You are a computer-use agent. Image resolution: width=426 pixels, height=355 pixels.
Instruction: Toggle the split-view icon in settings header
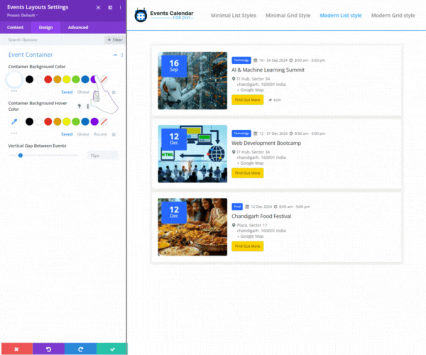110,7
